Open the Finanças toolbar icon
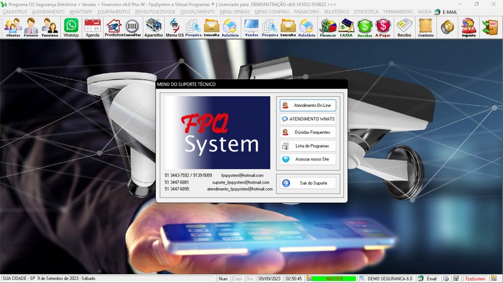Viewport: 503px width, 283px height. click(328, 28)
